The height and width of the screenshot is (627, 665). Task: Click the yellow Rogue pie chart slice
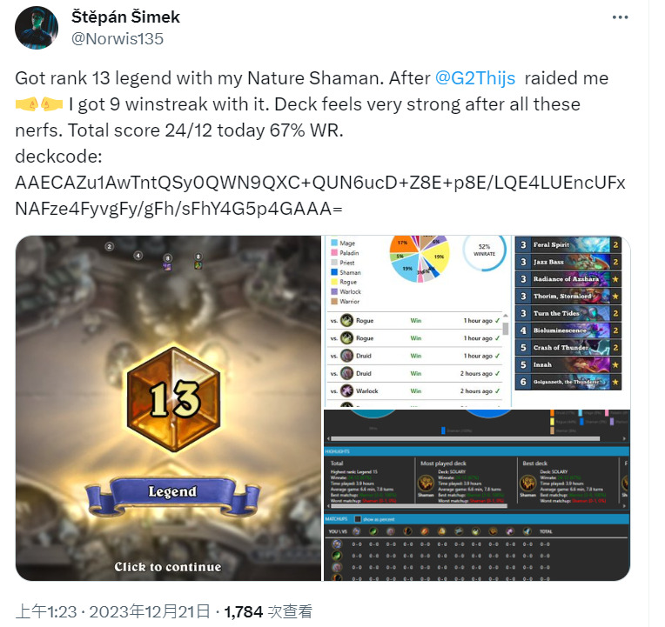click(438, 257)
